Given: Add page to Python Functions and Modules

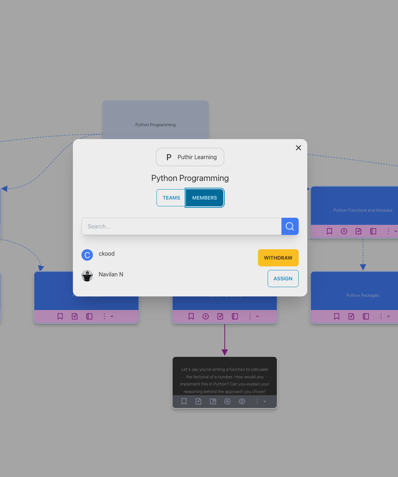Looking at the screenshot, I should click(x=358, y=231).
